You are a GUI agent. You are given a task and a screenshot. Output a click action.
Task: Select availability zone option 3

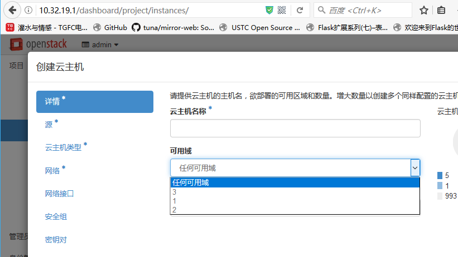[175, 192]
